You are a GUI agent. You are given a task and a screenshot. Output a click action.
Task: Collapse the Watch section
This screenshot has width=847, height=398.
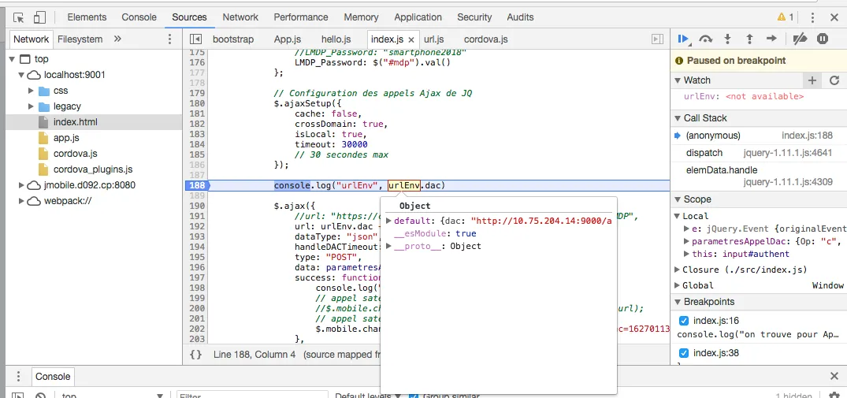tap(678, 80)
